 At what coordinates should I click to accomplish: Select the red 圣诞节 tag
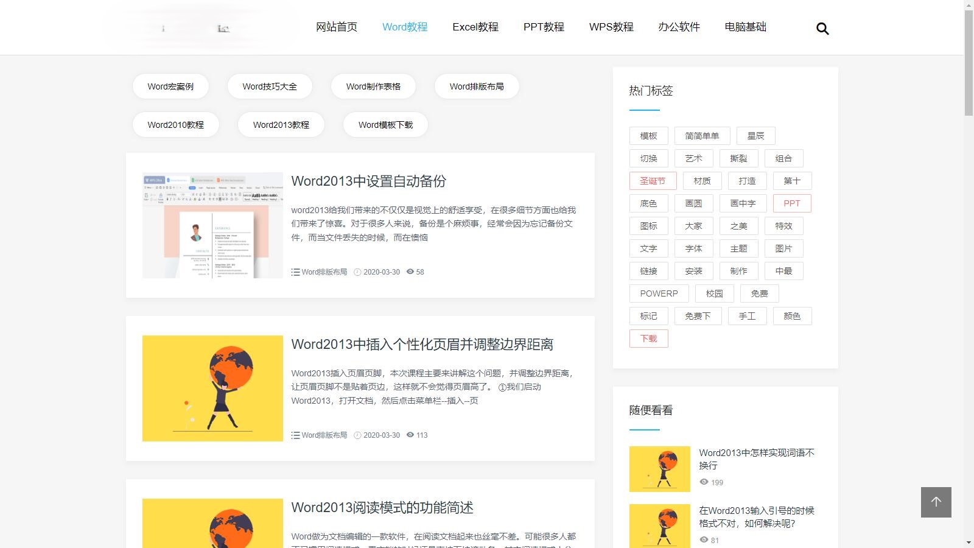click(653, 181)
